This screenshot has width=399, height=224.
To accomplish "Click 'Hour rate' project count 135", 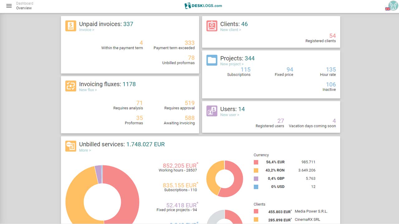I will (x=331, y=69).
